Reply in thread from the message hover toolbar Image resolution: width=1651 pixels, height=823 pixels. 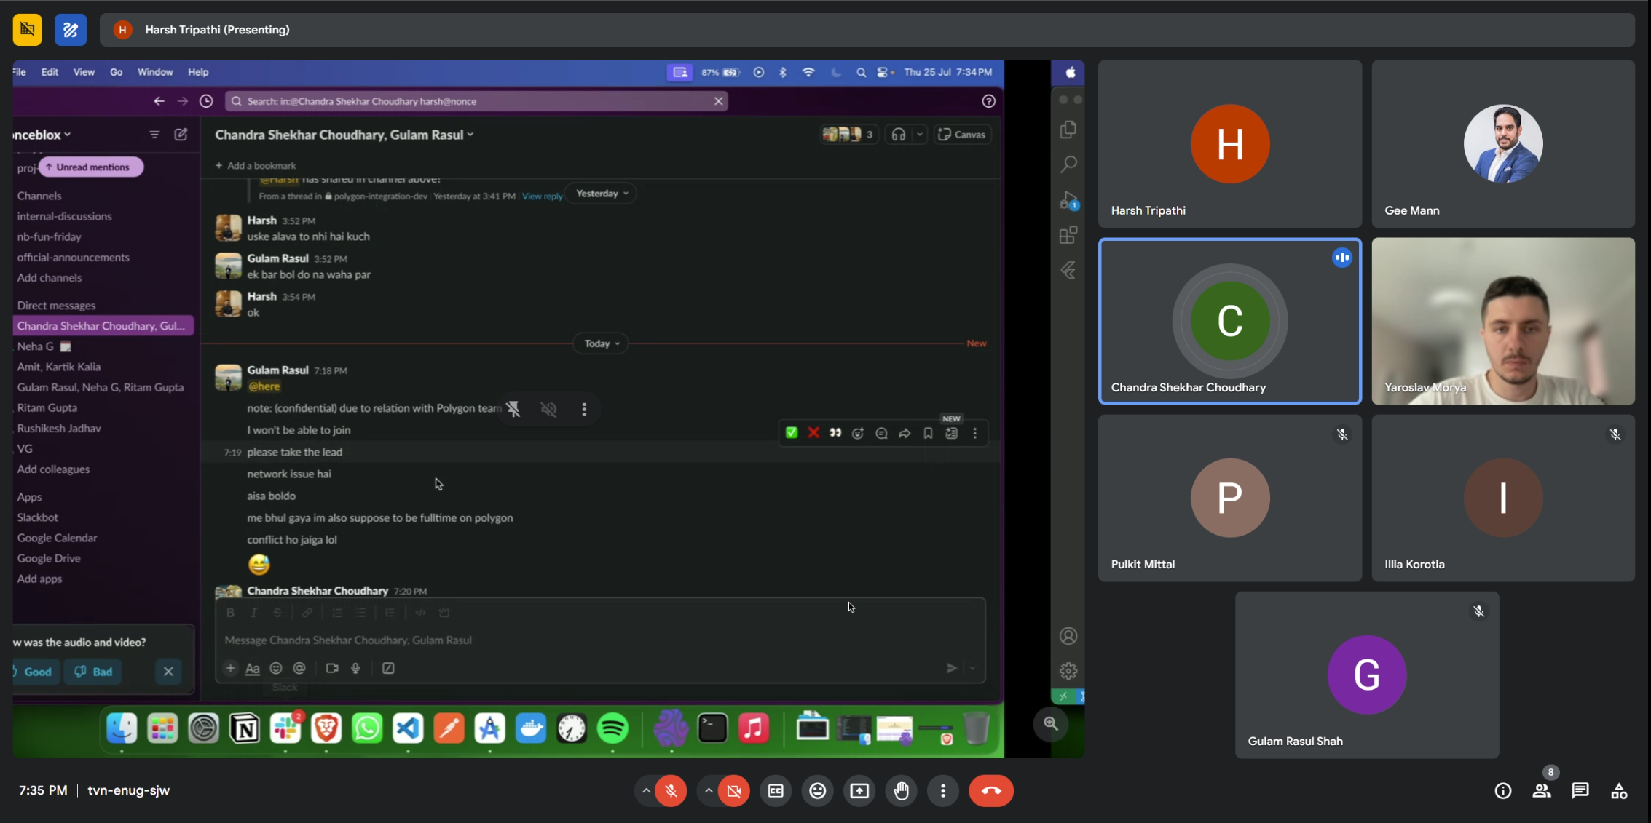[881, 434]
